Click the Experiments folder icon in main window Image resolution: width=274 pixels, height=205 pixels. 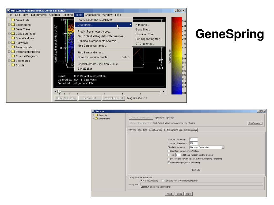13,25
